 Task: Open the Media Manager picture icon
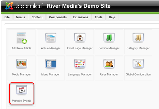22,64
